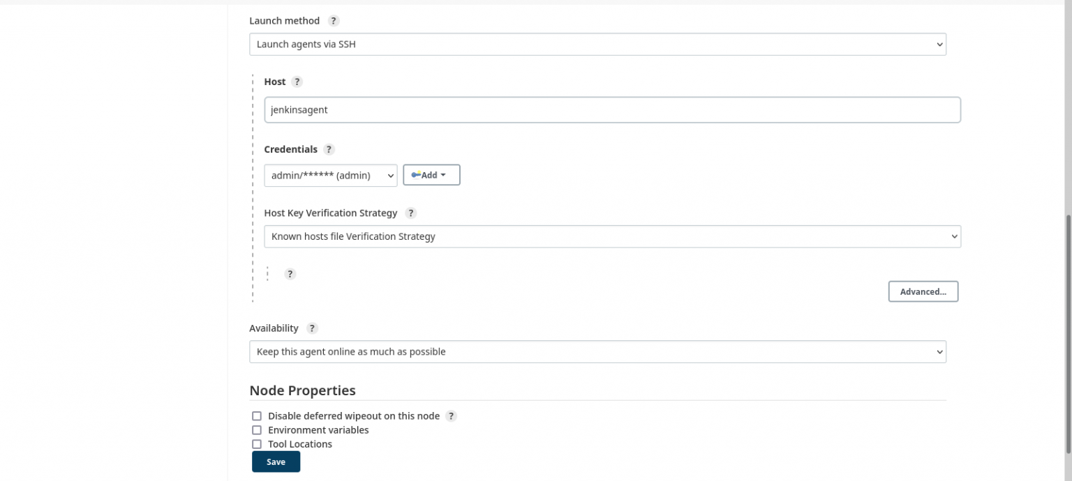Screen dimensions: 1072x481
Task: Save the agent configuration
Action: [x=276, y=461]
